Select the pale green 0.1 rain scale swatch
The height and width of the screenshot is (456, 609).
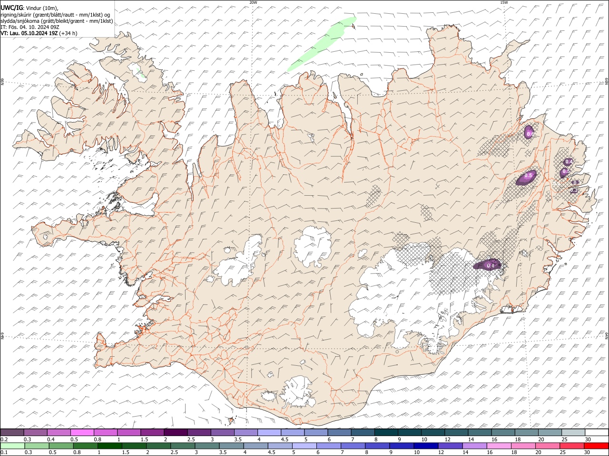13,446
